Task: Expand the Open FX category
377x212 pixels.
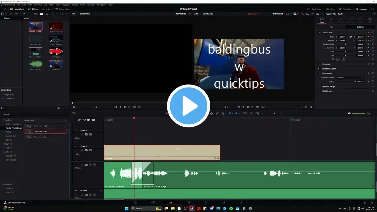Action: (x=2, y=144)
